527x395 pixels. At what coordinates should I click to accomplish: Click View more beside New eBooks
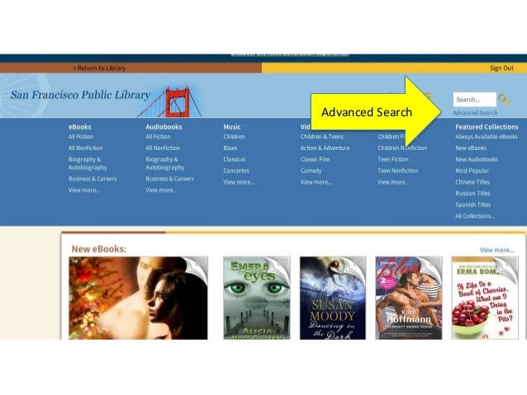[x=496, y=250]
